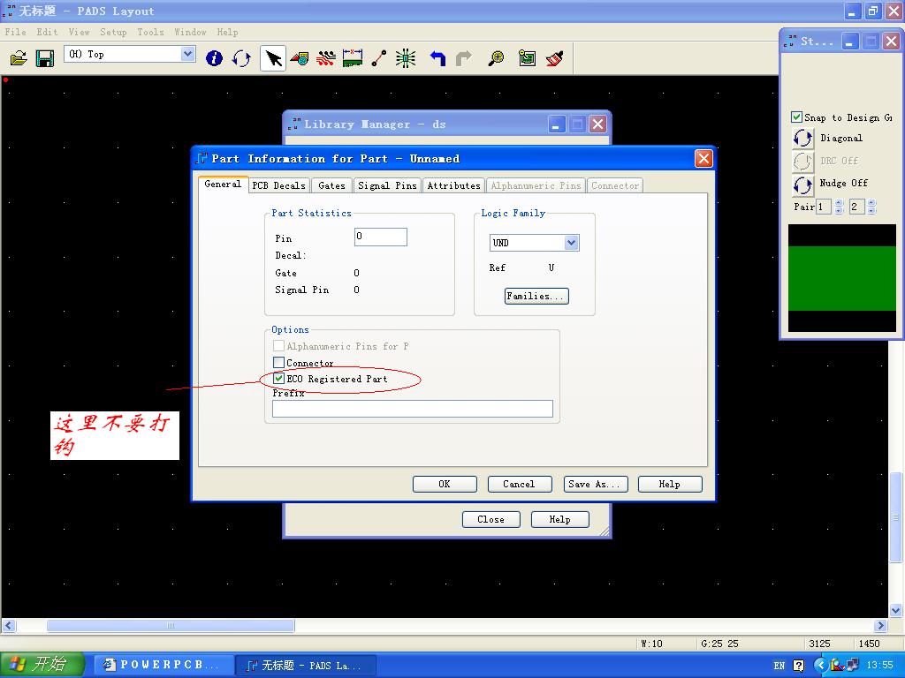Click the Save As... button

click(595, 484)
